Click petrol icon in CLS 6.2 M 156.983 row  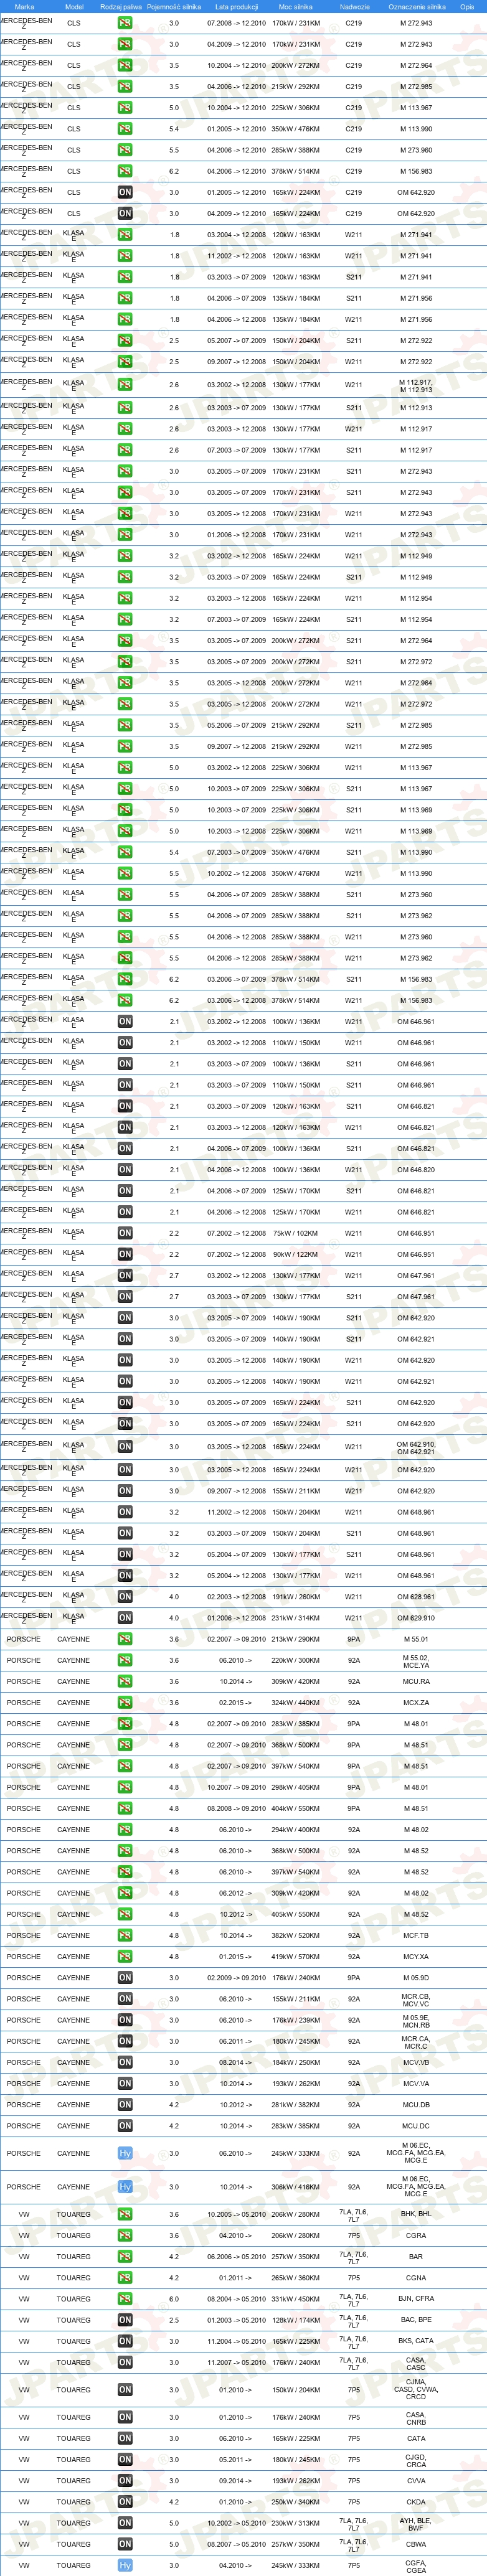pyautogui.click(x=125, y=171)
